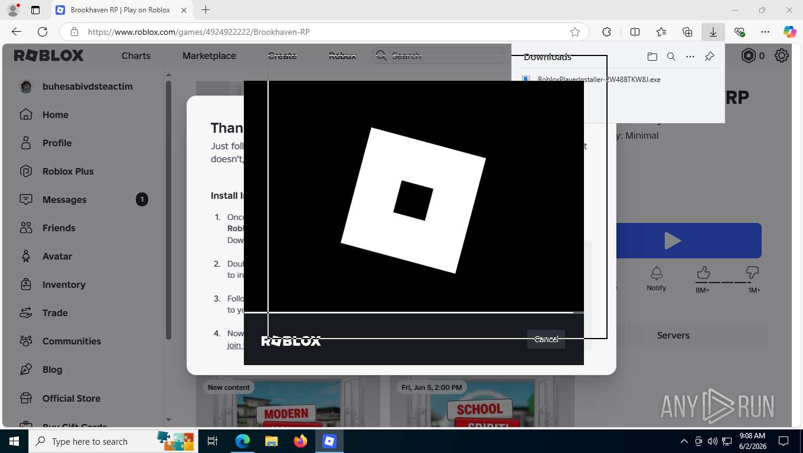Open buhesabivdsteactim profile avatar

click(x=26, y=86)
